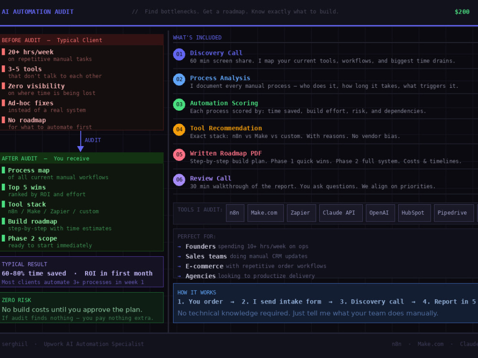The image size is (478, 358).
Task: Click the Sales teams entry
Action: click(206, 256)
